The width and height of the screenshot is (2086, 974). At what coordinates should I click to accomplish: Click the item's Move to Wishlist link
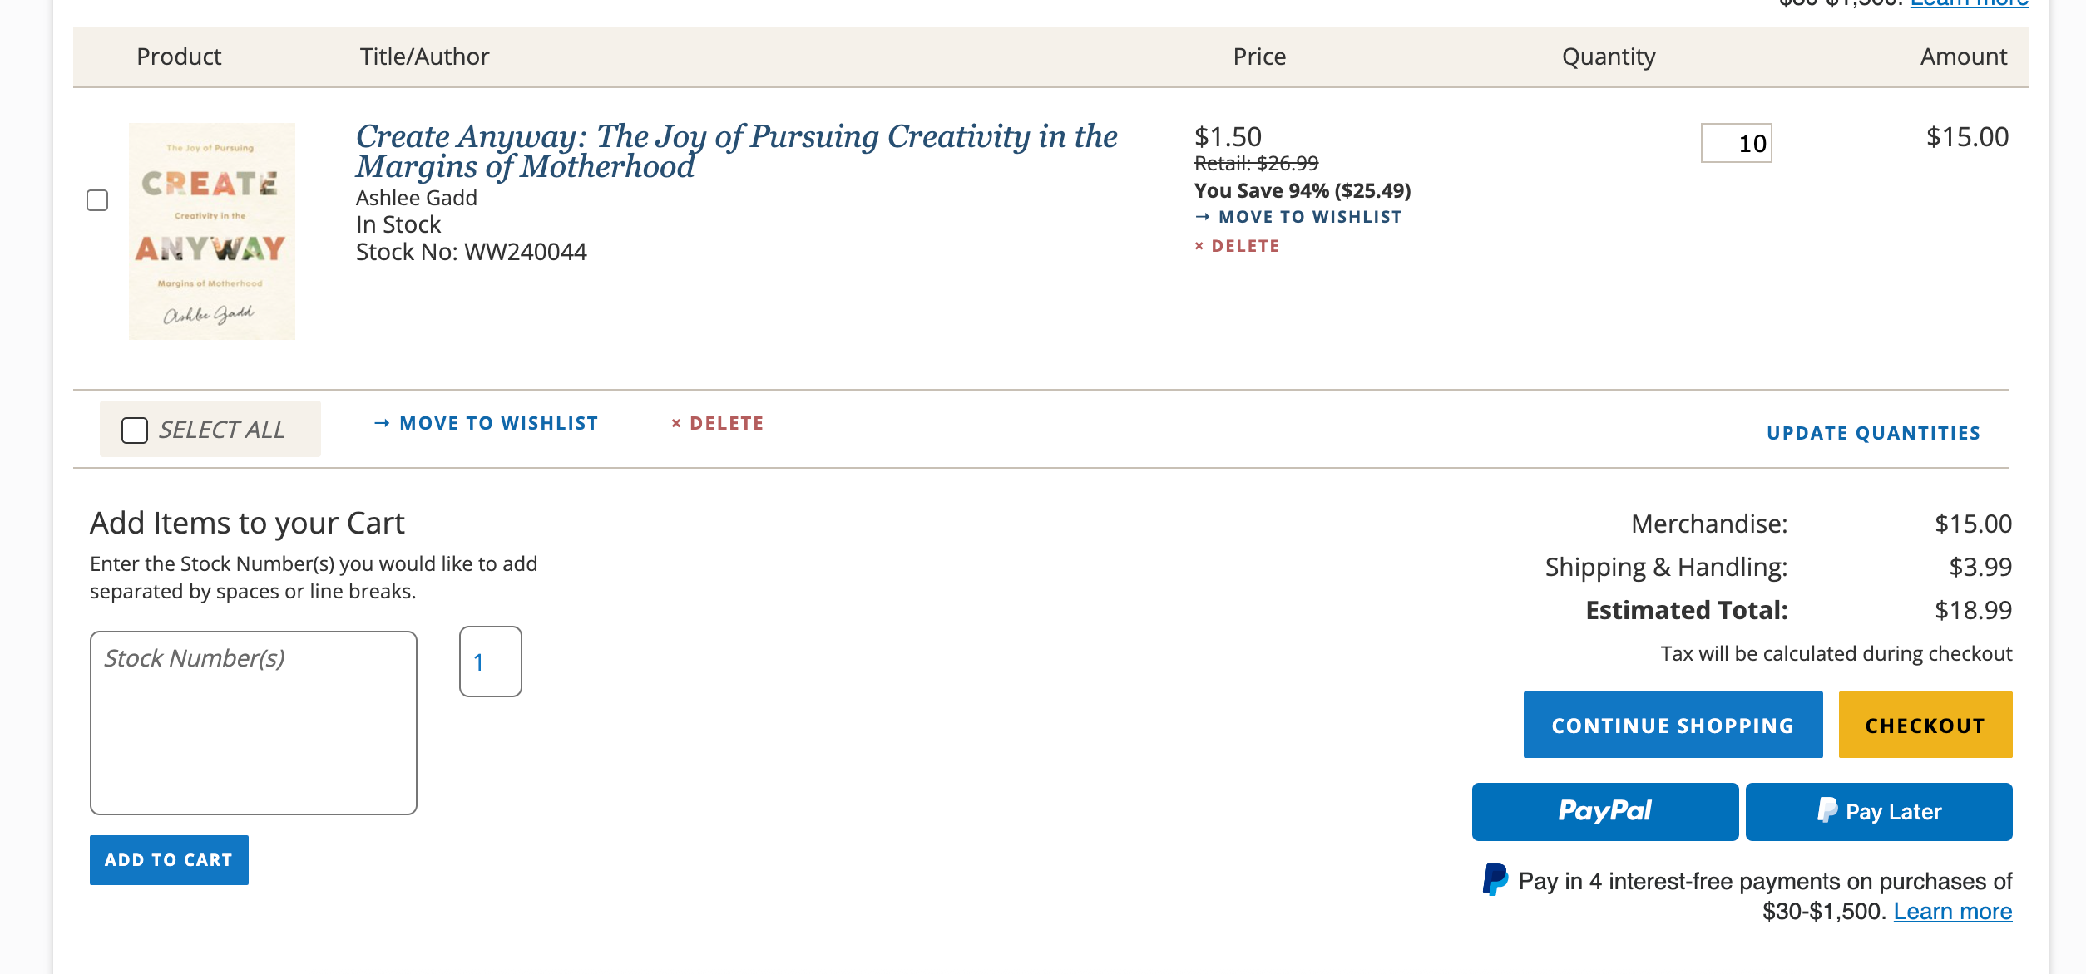1309,217
